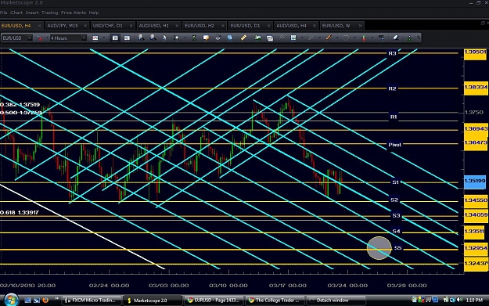Click the note label icon in toolbar
Image resolution: width=489 pixels, height=306 pixels.
pyautogui.click(x=206, y=38)
